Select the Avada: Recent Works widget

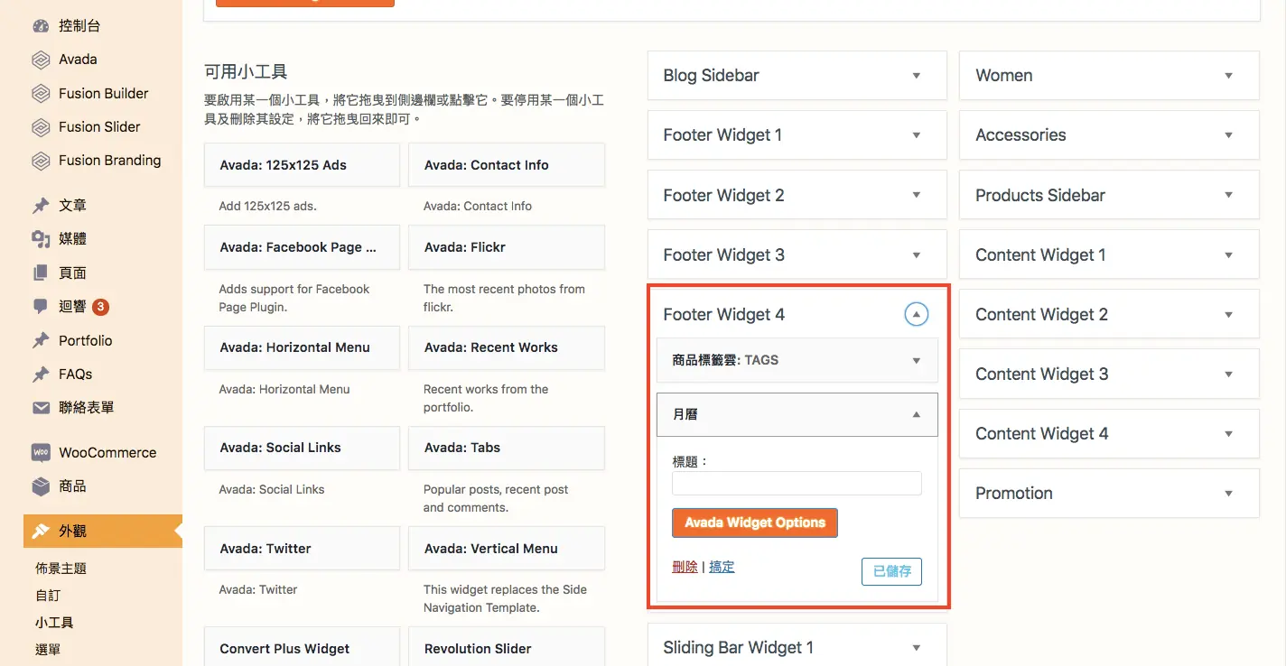[507, 347]
